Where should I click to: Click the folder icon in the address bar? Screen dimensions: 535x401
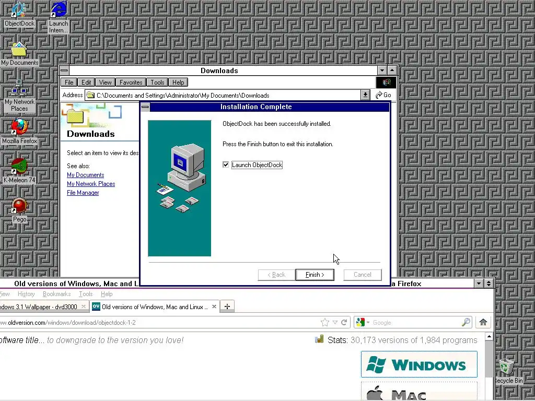click(x=90, y=95)
